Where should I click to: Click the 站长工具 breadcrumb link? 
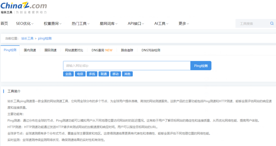pos(27,38)
